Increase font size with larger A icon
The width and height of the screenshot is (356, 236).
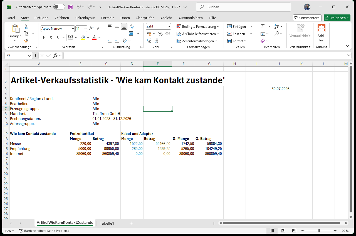(x=91, y=28)
